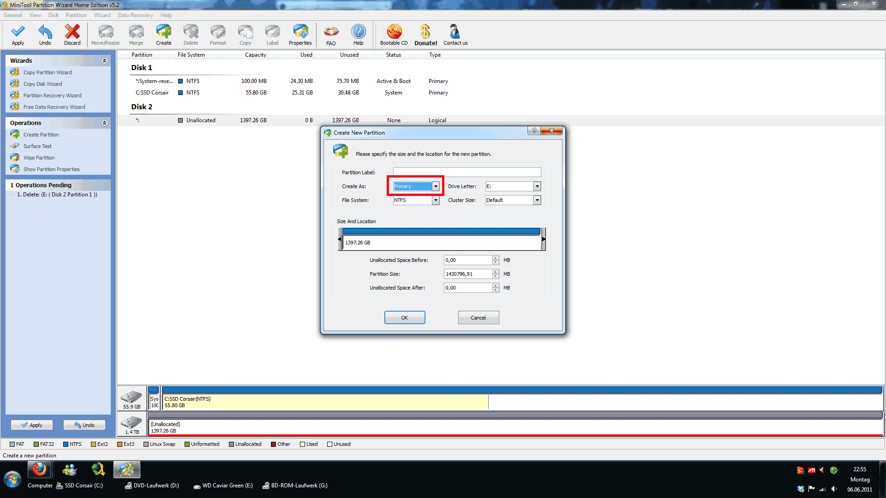This screenshot has width=886, height=498.
Task: Click the bottom-left Apply button
Action: click(32, 425)
